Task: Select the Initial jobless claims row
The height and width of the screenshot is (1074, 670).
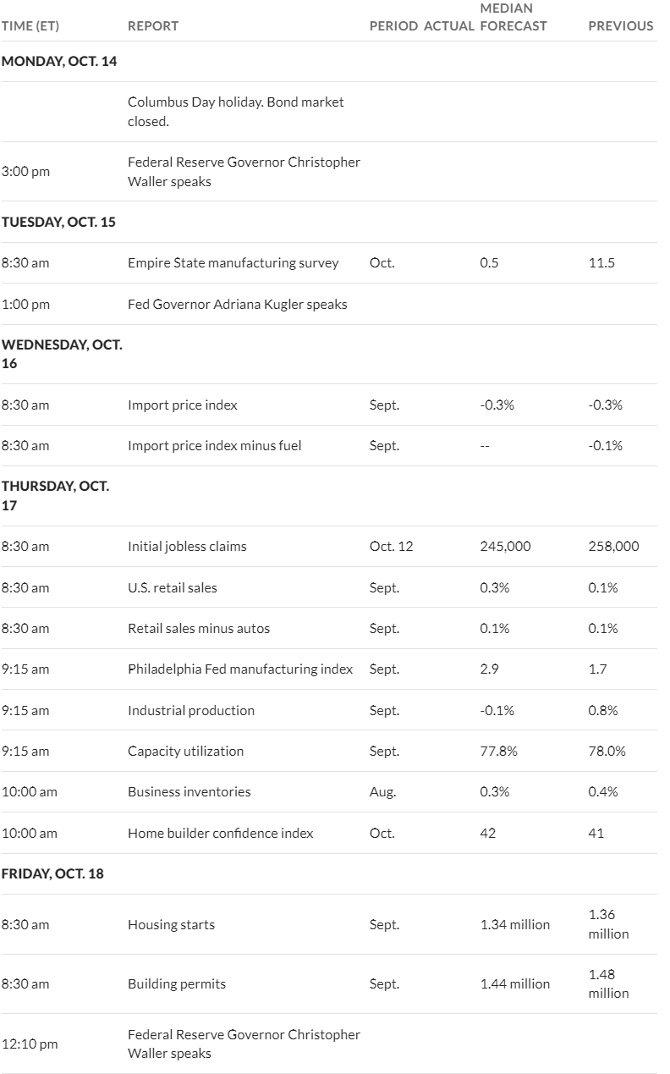Action: click(328, 546)
